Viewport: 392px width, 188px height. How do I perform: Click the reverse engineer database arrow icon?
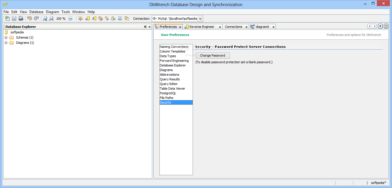click(x=87, y=19)
